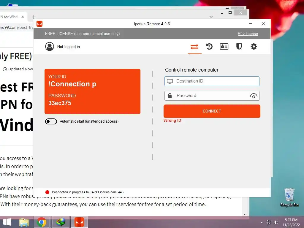This screenshot has height=228, width=304.
Task: Open the address book contacts icon
Action: (x=224, y=47)
